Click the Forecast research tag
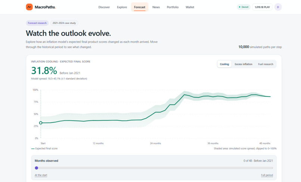This screenshot has height=182, width=301. (37, 23)
